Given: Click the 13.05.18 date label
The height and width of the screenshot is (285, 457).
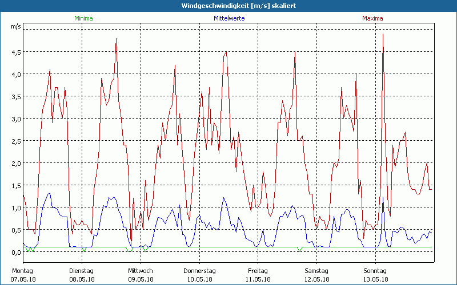Looking at the screenshot, I should pyautogui.click(x=375, y=279).
